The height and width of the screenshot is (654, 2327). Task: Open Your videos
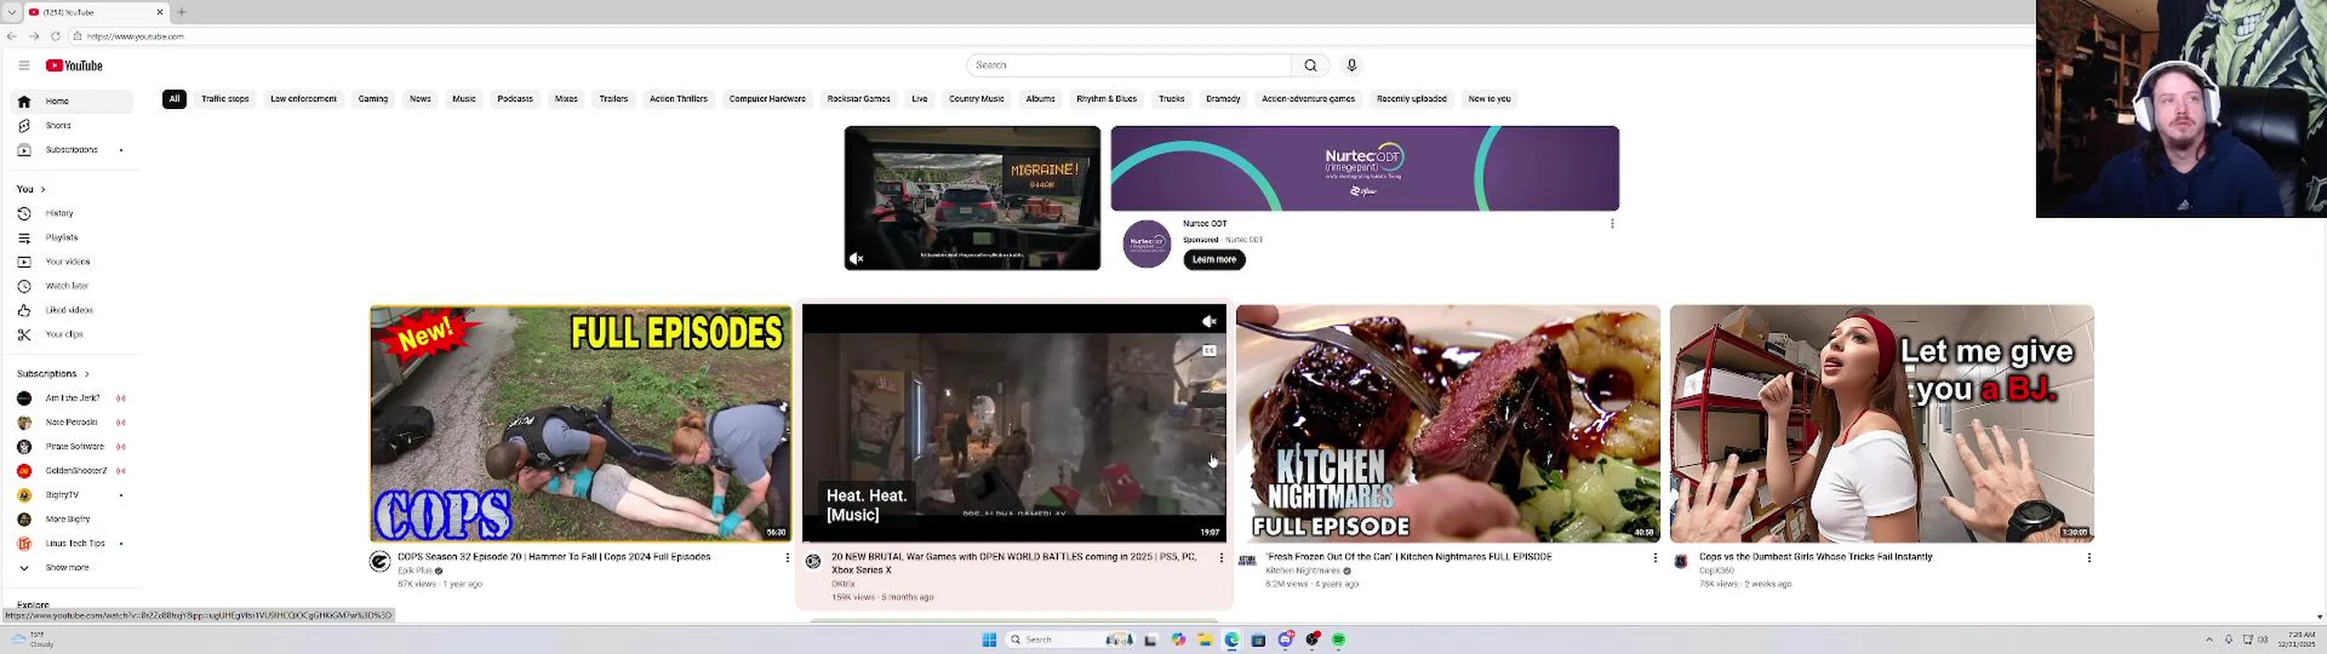coord(72,262)
